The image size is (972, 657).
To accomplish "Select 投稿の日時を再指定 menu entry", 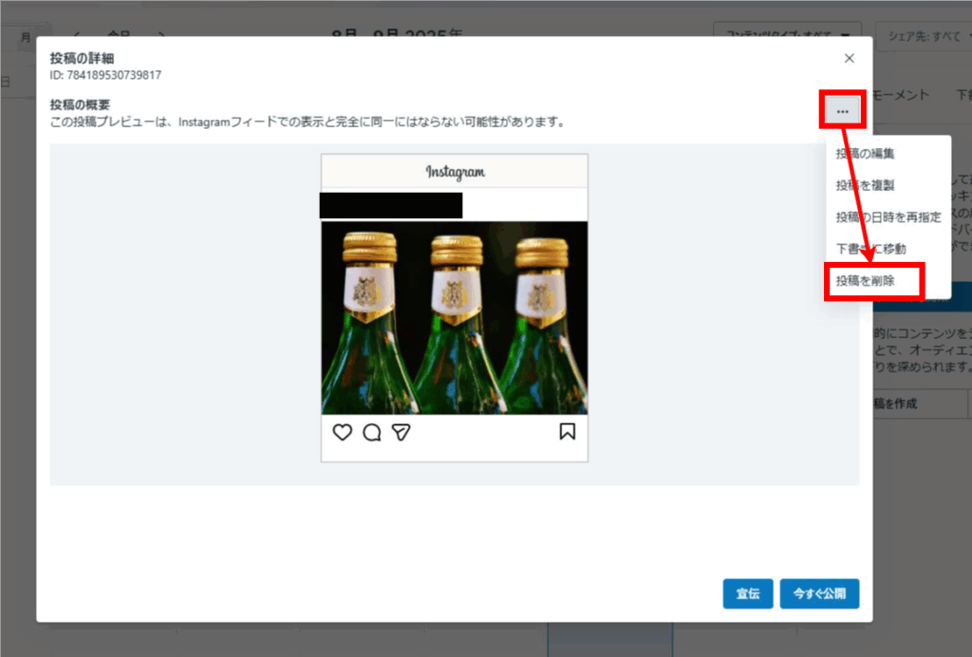I will [x=888, y=217].
